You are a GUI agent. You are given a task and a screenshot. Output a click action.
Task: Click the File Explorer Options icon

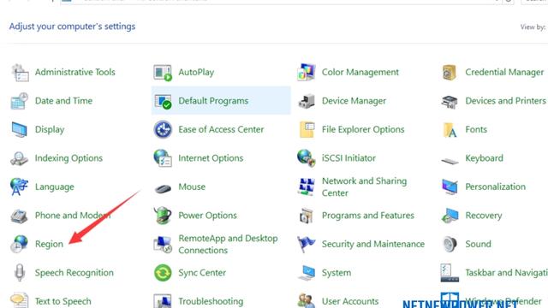click(307, 129)
